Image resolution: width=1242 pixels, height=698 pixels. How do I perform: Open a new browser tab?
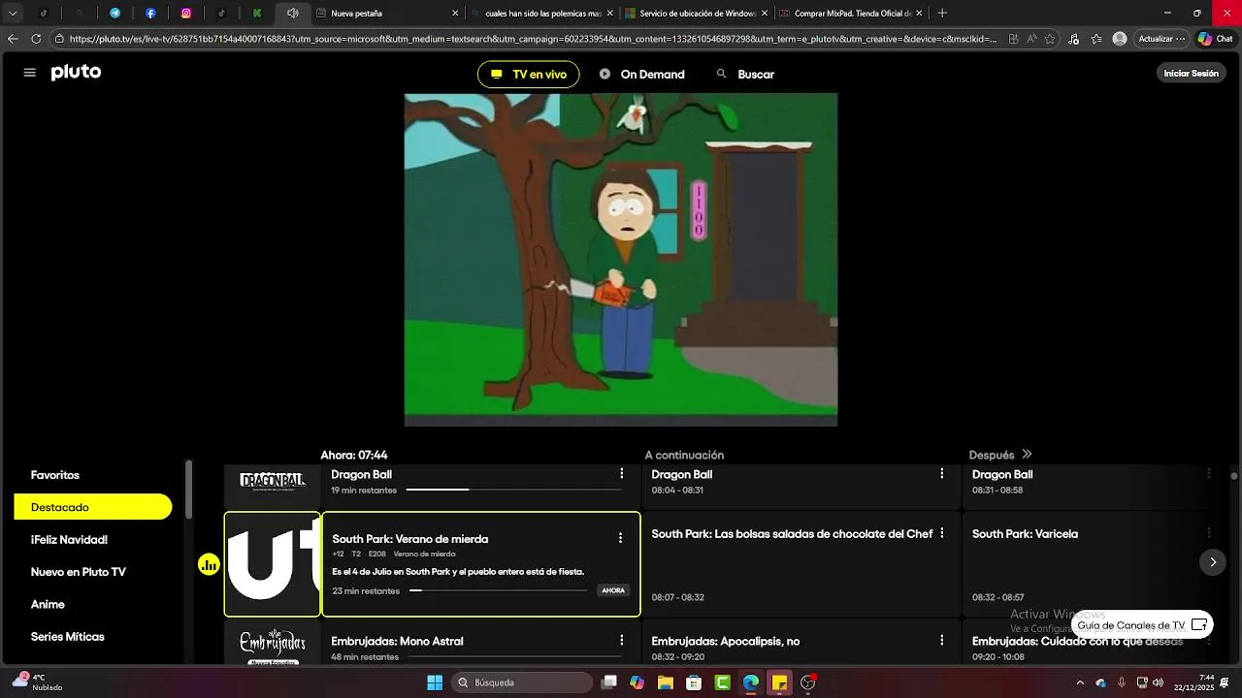[x=942, y=14]
